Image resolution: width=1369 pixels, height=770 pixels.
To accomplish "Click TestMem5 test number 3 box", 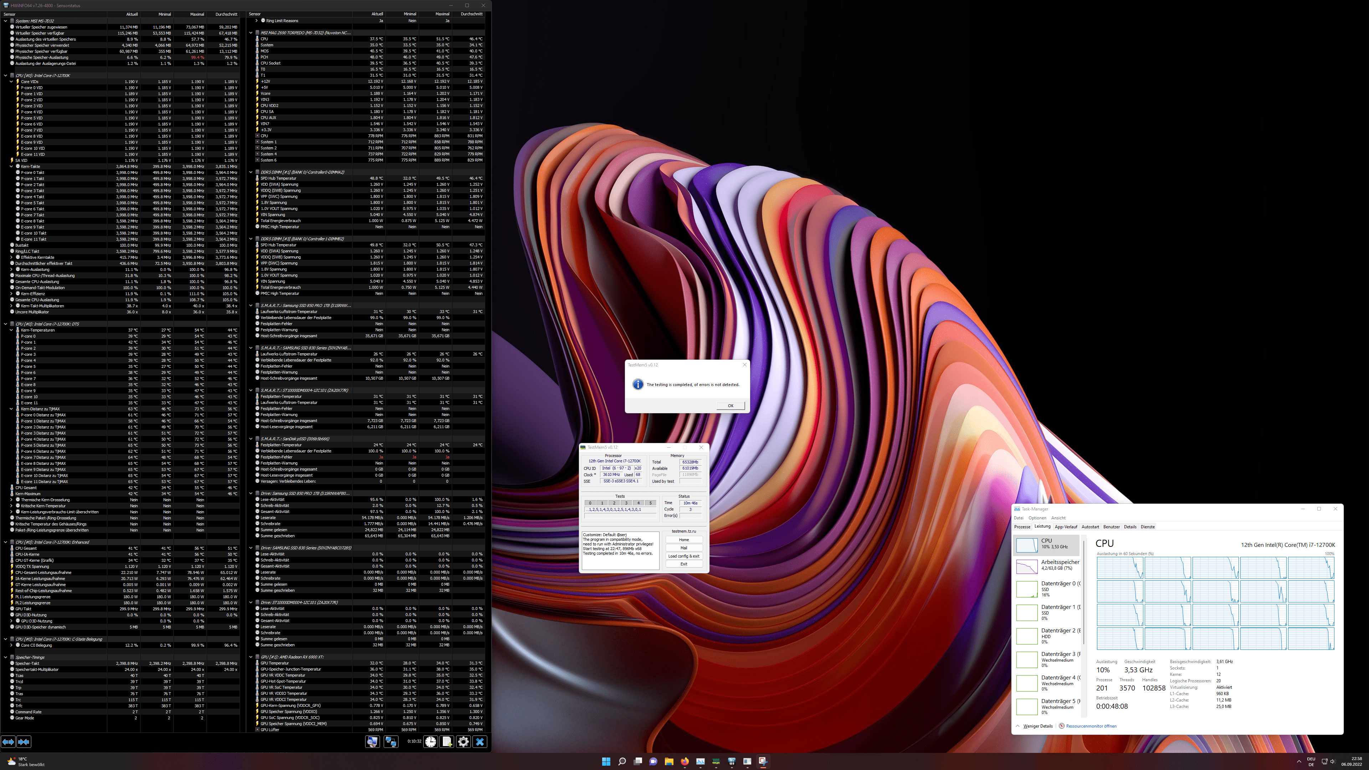I will [626, 503].
